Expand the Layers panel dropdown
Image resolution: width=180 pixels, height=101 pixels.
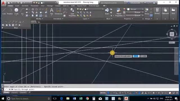86,19
